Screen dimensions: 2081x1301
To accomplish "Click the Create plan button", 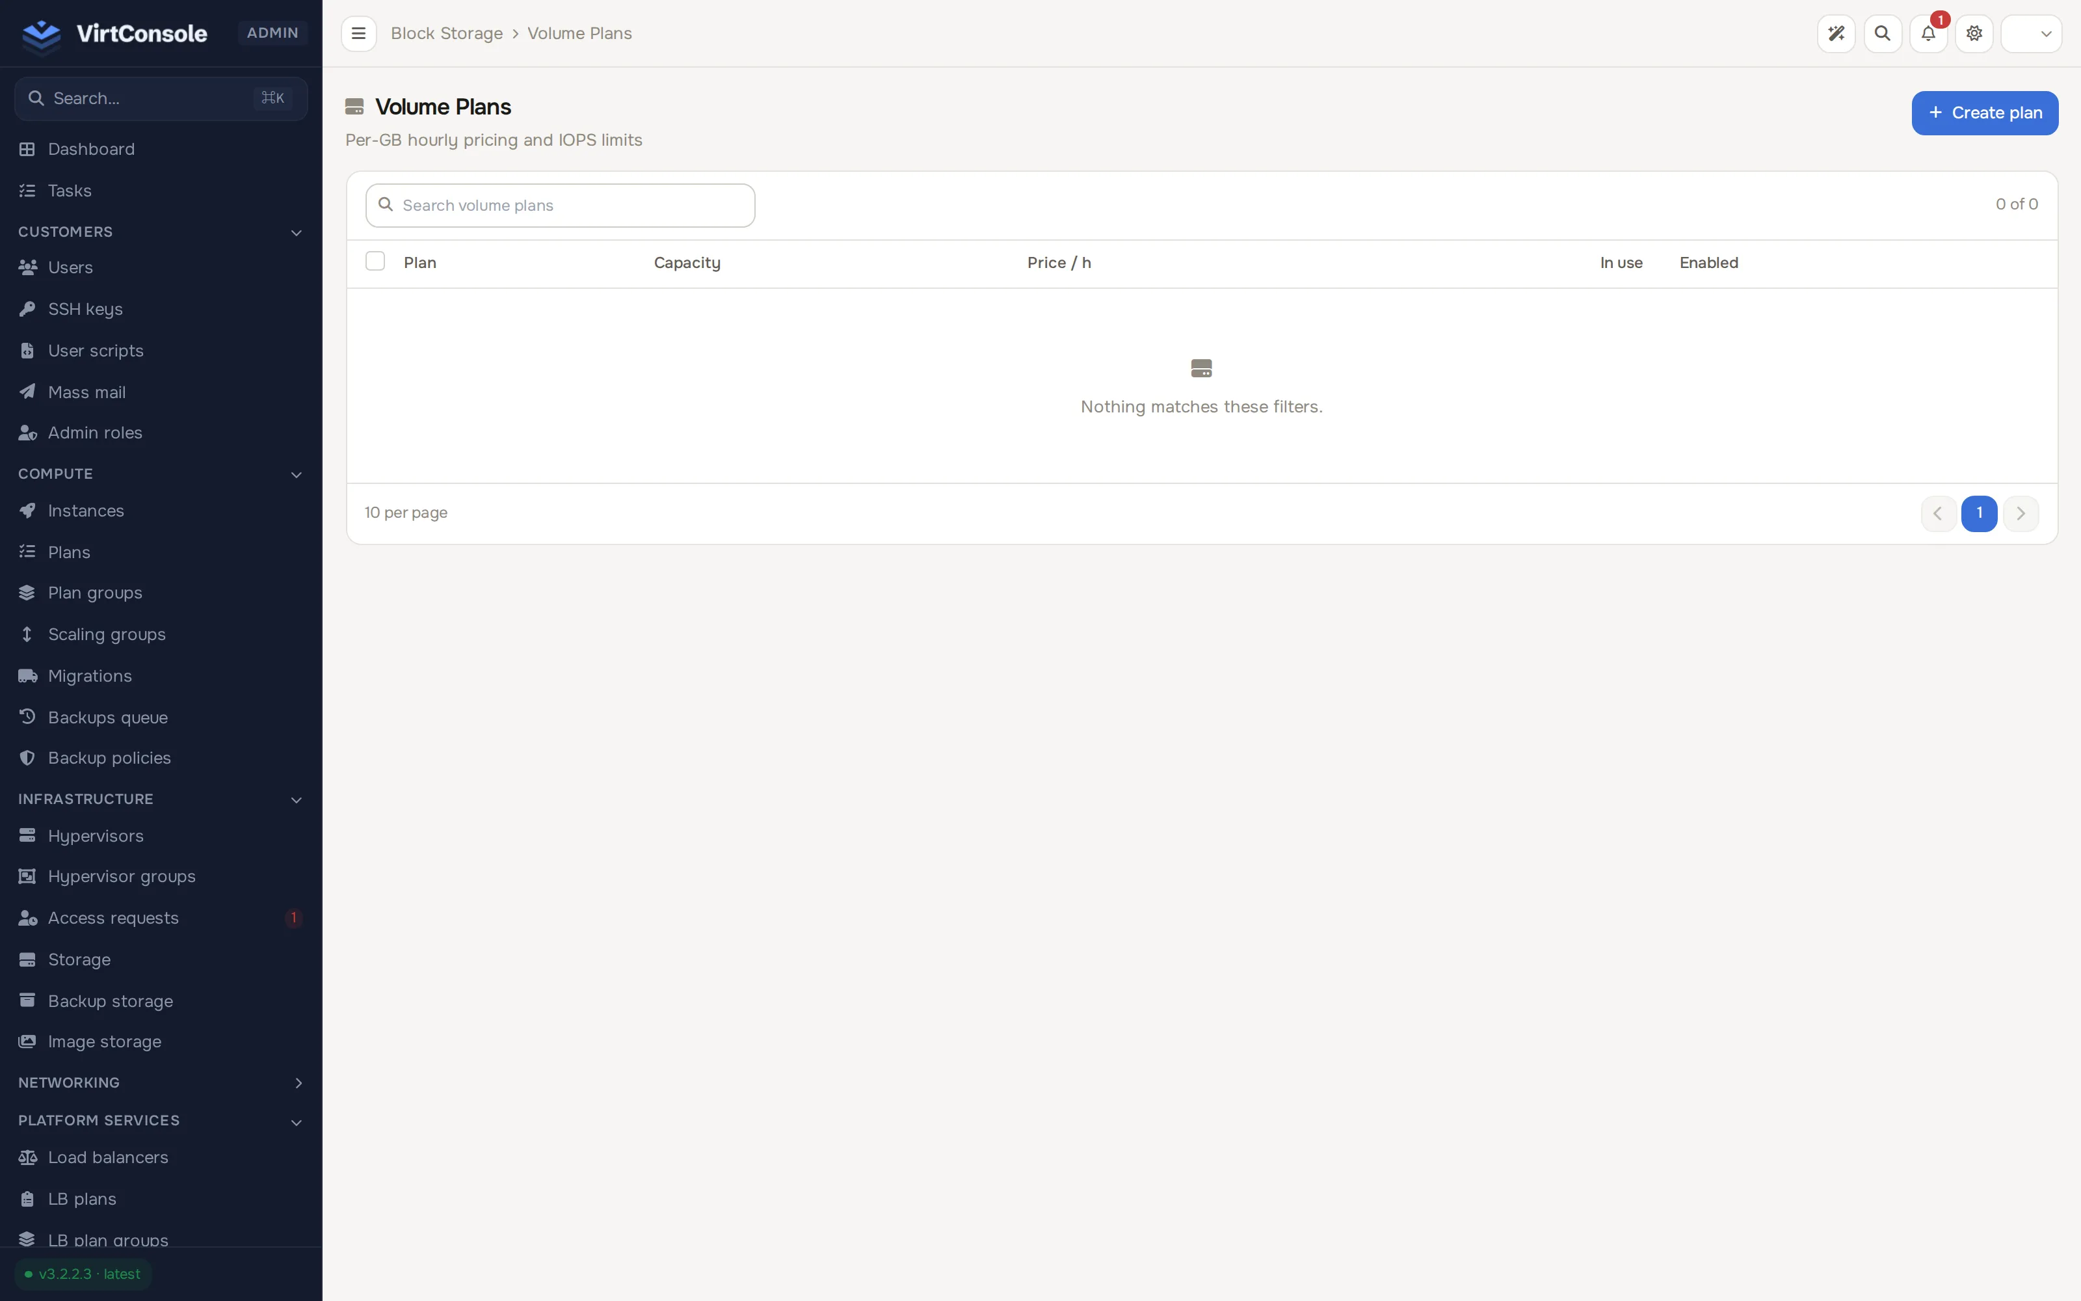I will tap(1985, 113).
